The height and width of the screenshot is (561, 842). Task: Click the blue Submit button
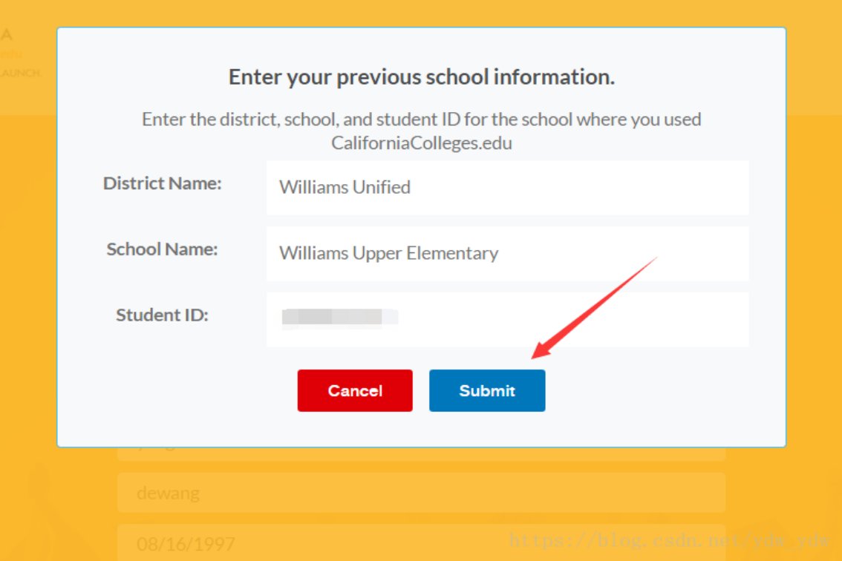(487, 391)
